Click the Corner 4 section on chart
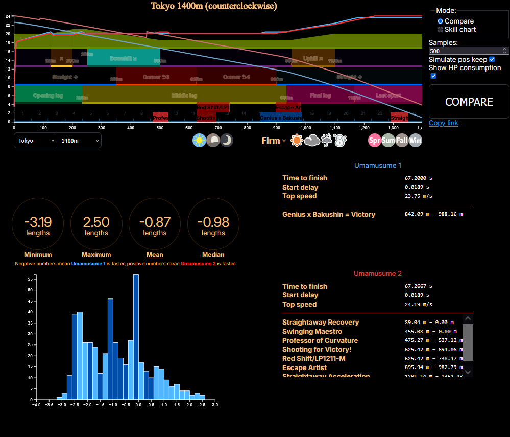Viewport: 510px width, 437px height. point(236,77)
